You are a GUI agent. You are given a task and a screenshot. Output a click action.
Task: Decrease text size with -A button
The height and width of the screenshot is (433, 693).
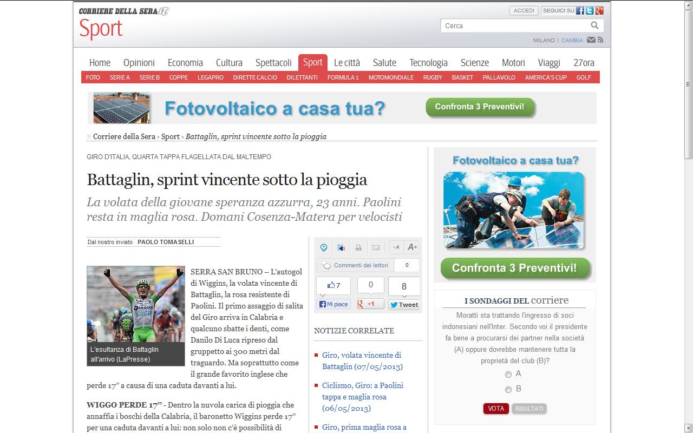(x=396, y=247)
